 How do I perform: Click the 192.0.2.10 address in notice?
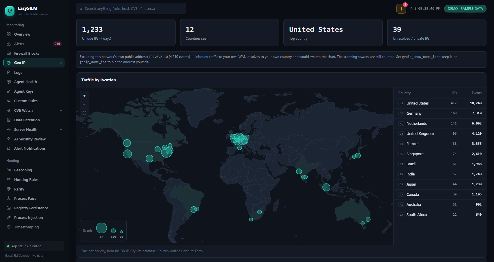pyautogui.click(x=158, y=57)
